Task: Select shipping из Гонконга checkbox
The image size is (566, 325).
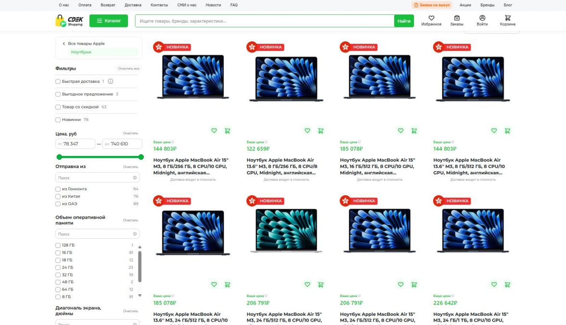Action: tap(58, 189)
